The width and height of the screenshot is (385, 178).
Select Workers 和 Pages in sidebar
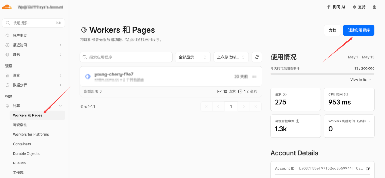pos(37,115)
